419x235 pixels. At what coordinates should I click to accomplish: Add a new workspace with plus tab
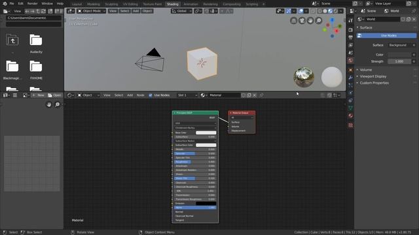[263, 5]
